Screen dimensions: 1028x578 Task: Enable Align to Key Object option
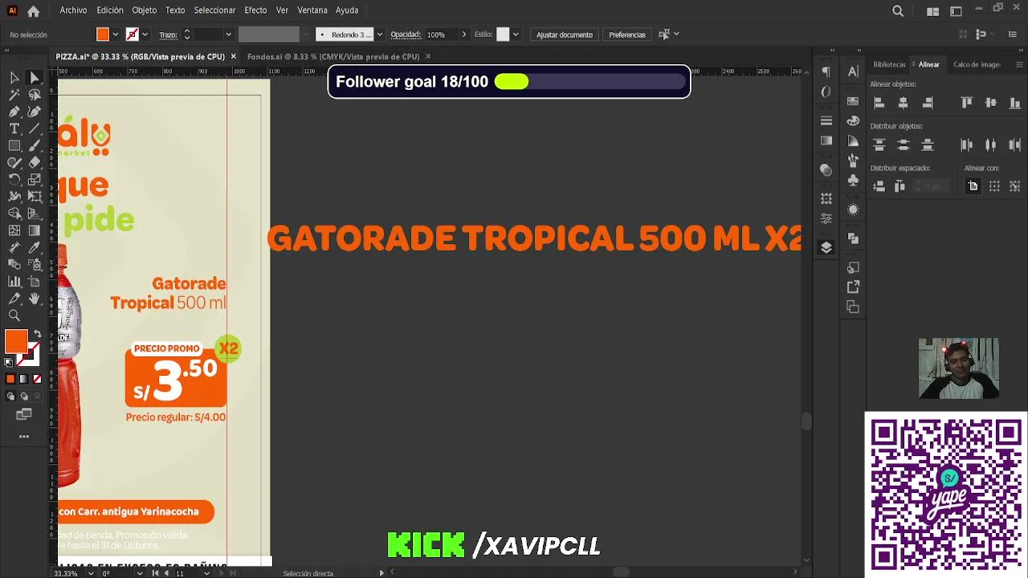tap(1016, 186)
